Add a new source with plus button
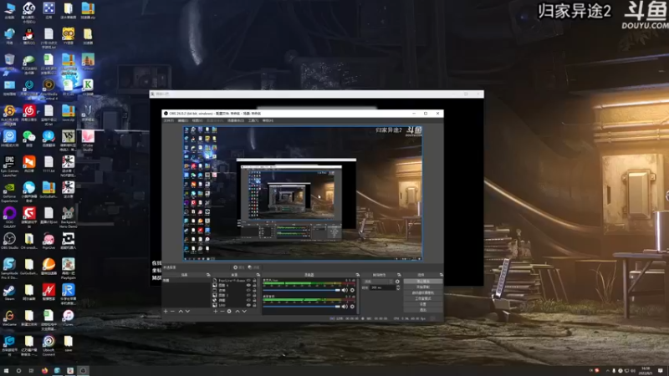Image resolution: width=669 pixels, height=376 pixels. coord(216,311)
